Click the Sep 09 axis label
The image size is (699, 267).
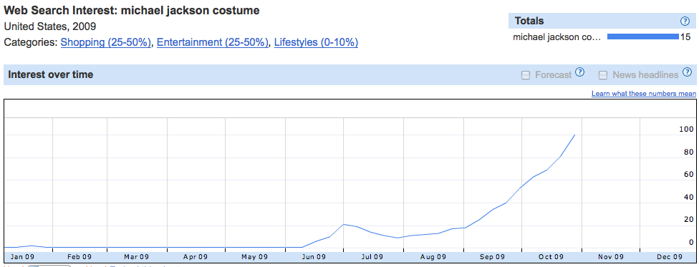click(492, 257)
